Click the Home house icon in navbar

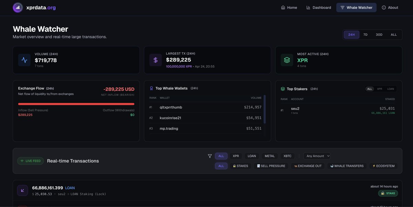[x=283, y=8]
